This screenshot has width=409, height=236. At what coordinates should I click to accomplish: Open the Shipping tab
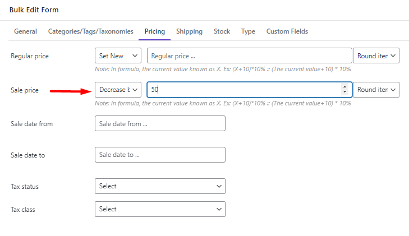189,31
